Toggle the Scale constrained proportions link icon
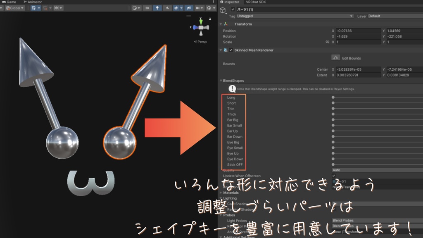 (x=327, y=42)
